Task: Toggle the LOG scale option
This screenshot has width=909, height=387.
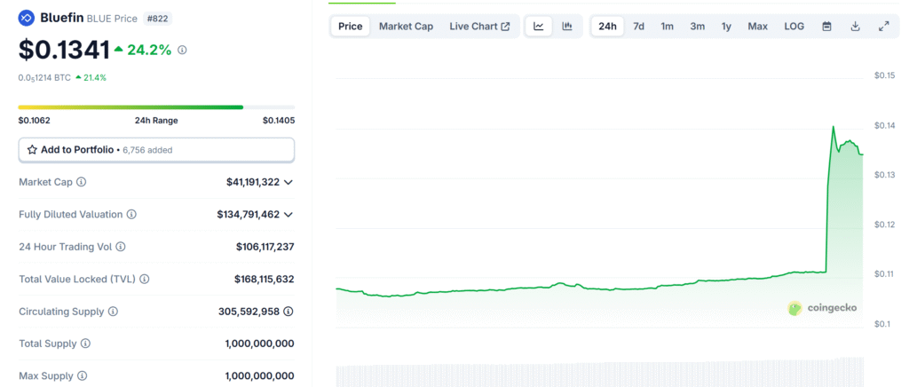Action: coord(794,27)
